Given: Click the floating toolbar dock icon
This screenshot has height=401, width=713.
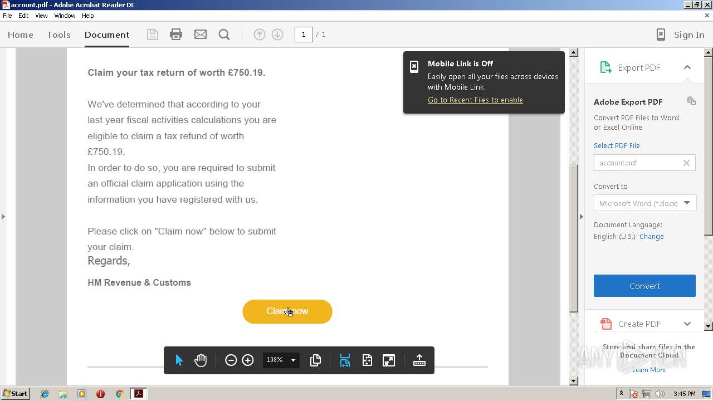Looking at the screenshot, I should [x=419, y=360].
